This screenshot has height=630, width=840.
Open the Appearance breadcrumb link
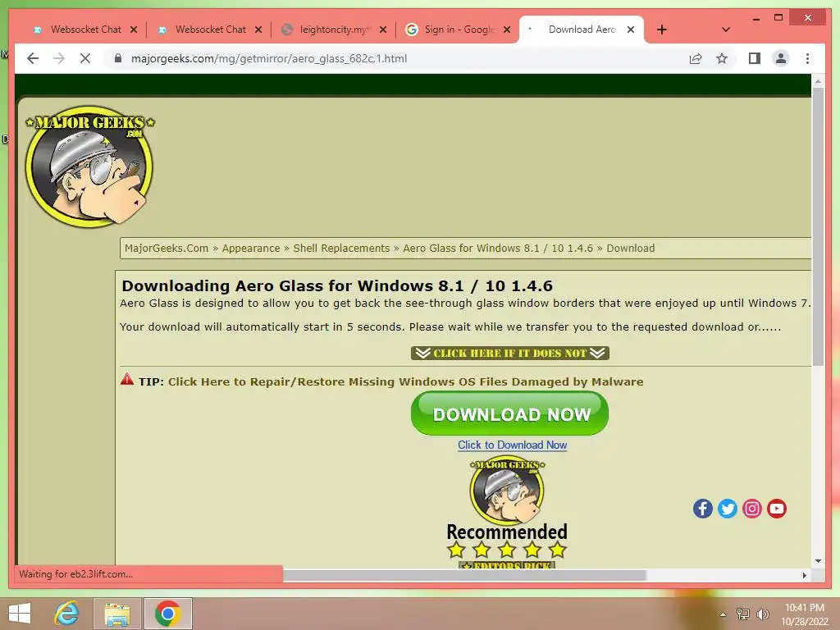pos(251,248)
